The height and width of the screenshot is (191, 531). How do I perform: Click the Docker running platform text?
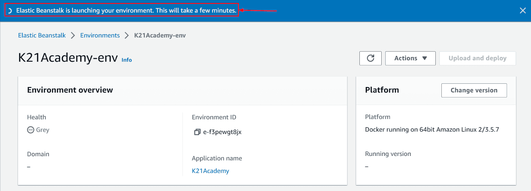(432, 129)
